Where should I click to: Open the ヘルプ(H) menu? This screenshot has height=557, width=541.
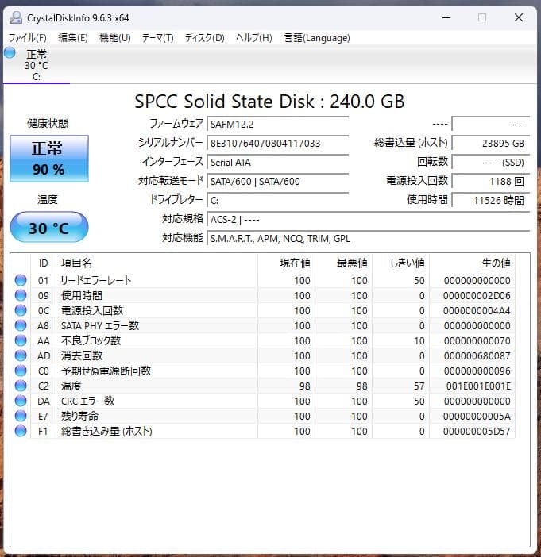pos(254,37)
